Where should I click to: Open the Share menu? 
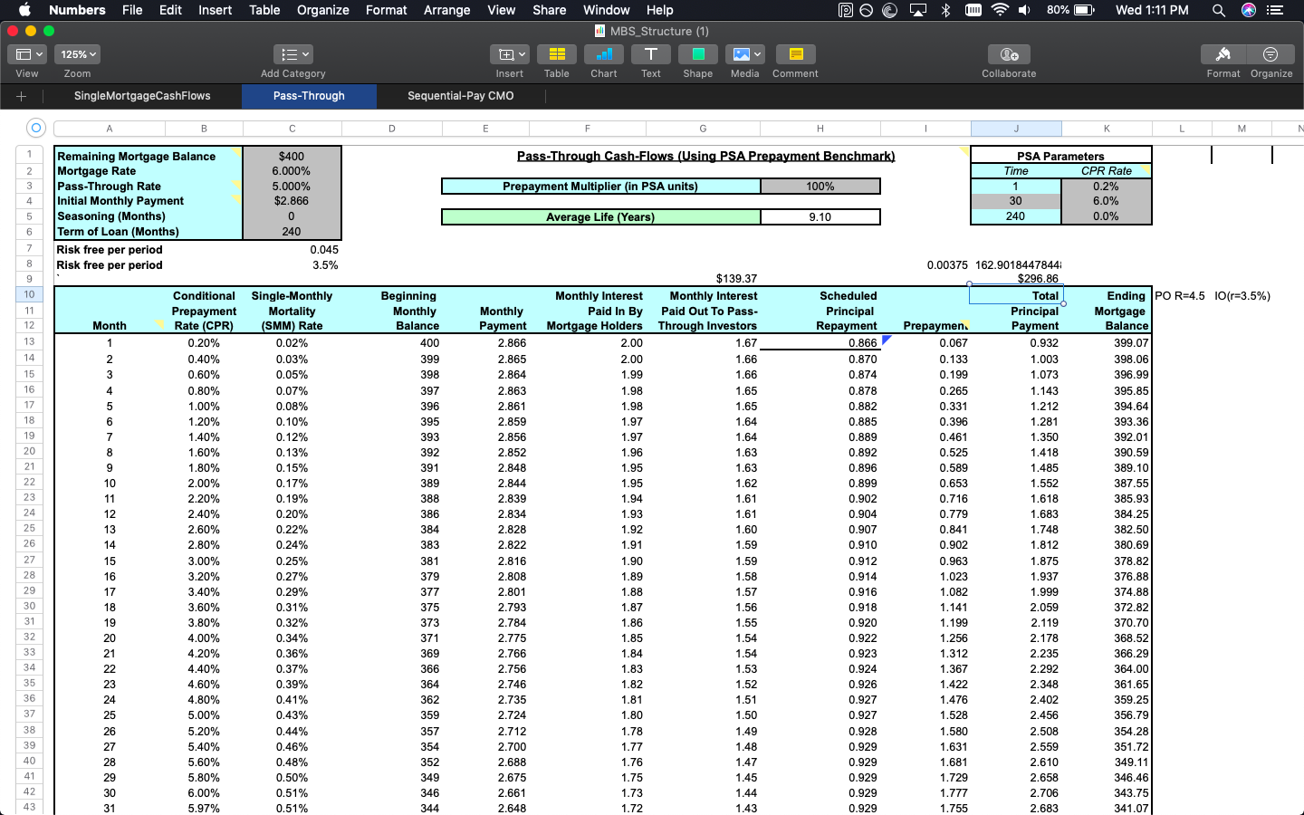pos(550,10)
